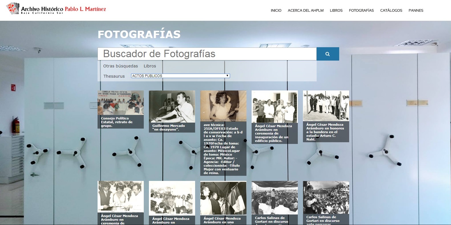Click the FOTOGRAFÍAS page heading
Screen dimensions: 451x225
click(139, 34)
